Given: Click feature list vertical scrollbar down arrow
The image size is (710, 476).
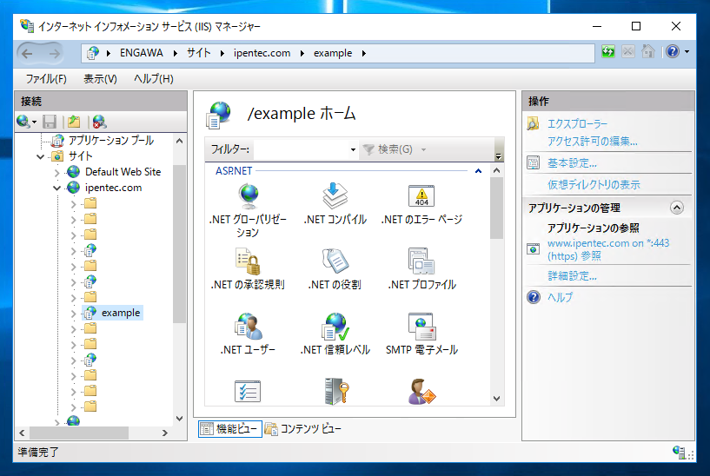Looking at the screenshot, I should point(497,398).
